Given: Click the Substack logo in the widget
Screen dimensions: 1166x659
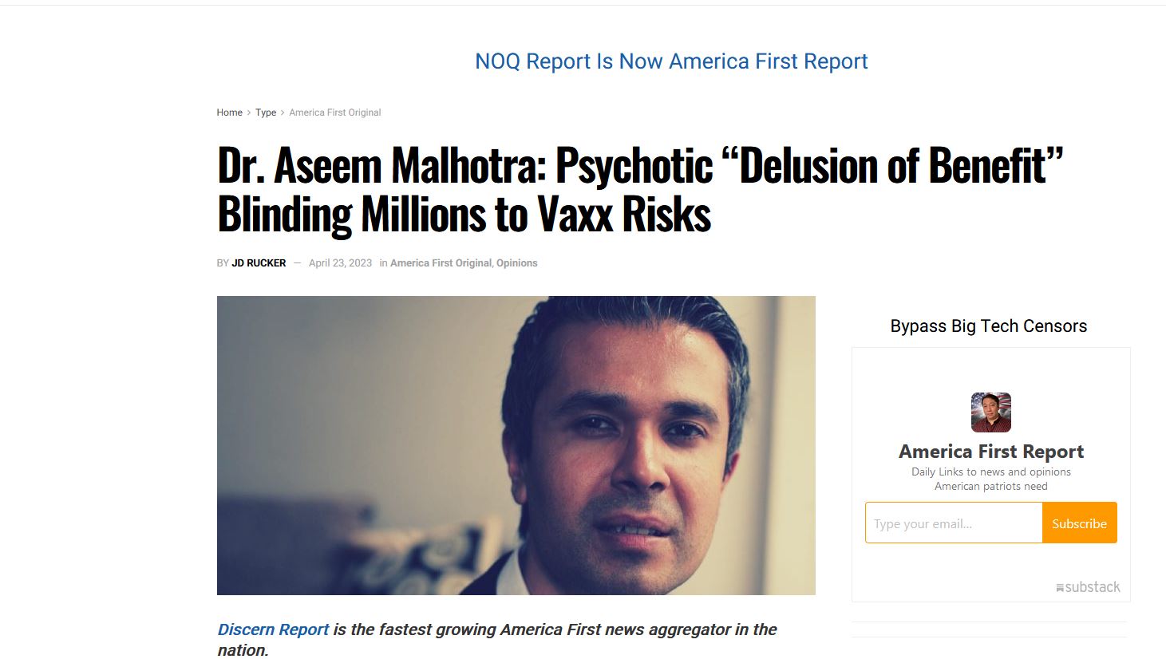Looking at the screenshot, I should 1088,587.
